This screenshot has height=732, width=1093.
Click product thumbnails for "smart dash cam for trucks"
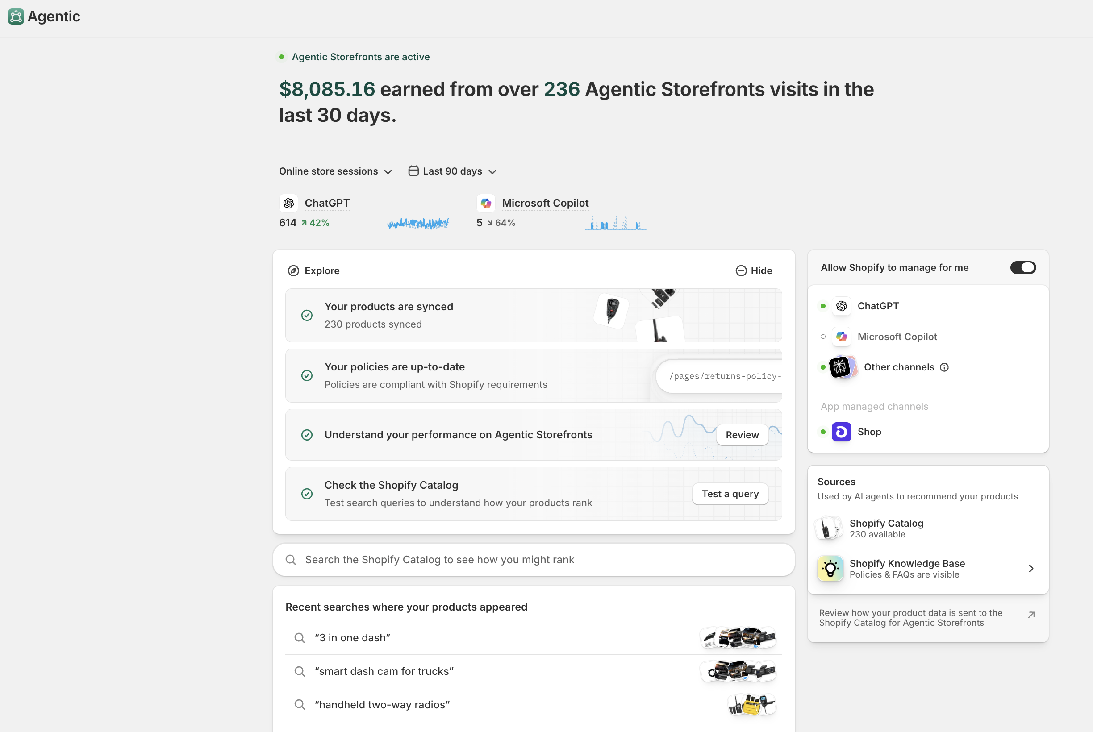tap(738, 672)
